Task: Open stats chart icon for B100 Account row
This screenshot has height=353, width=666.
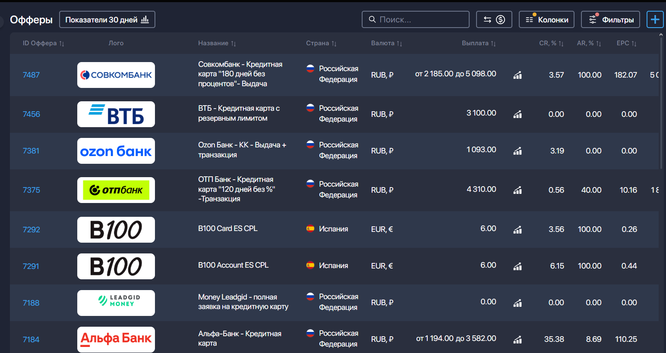Action: coord(518,266)
